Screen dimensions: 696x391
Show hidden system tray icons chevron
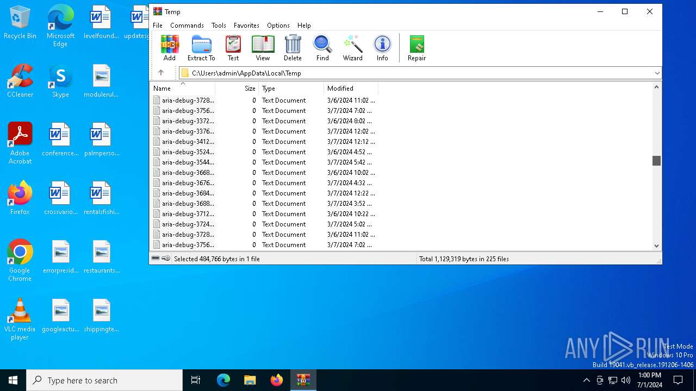tap(586, 380)
